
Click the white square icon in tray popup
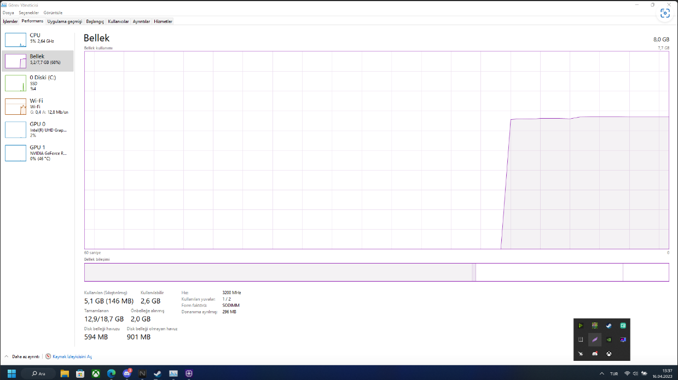[581, 340]
